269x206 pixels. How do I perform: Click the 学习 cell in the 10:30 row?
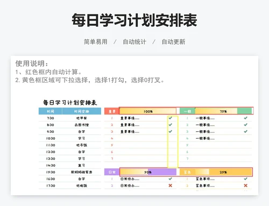coord(82,138)
